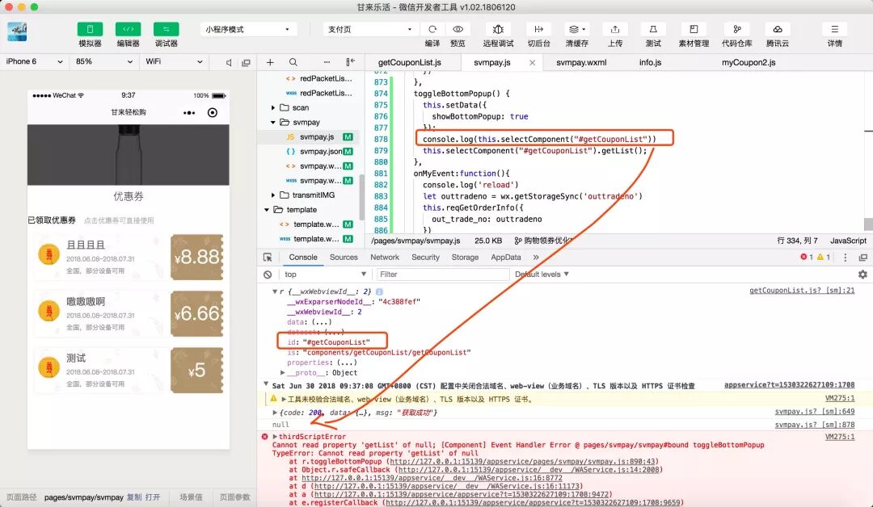The width and height of the screenshot is (873, 507).
Task: Open console settings gear icon
Action: tap(862, 274)
